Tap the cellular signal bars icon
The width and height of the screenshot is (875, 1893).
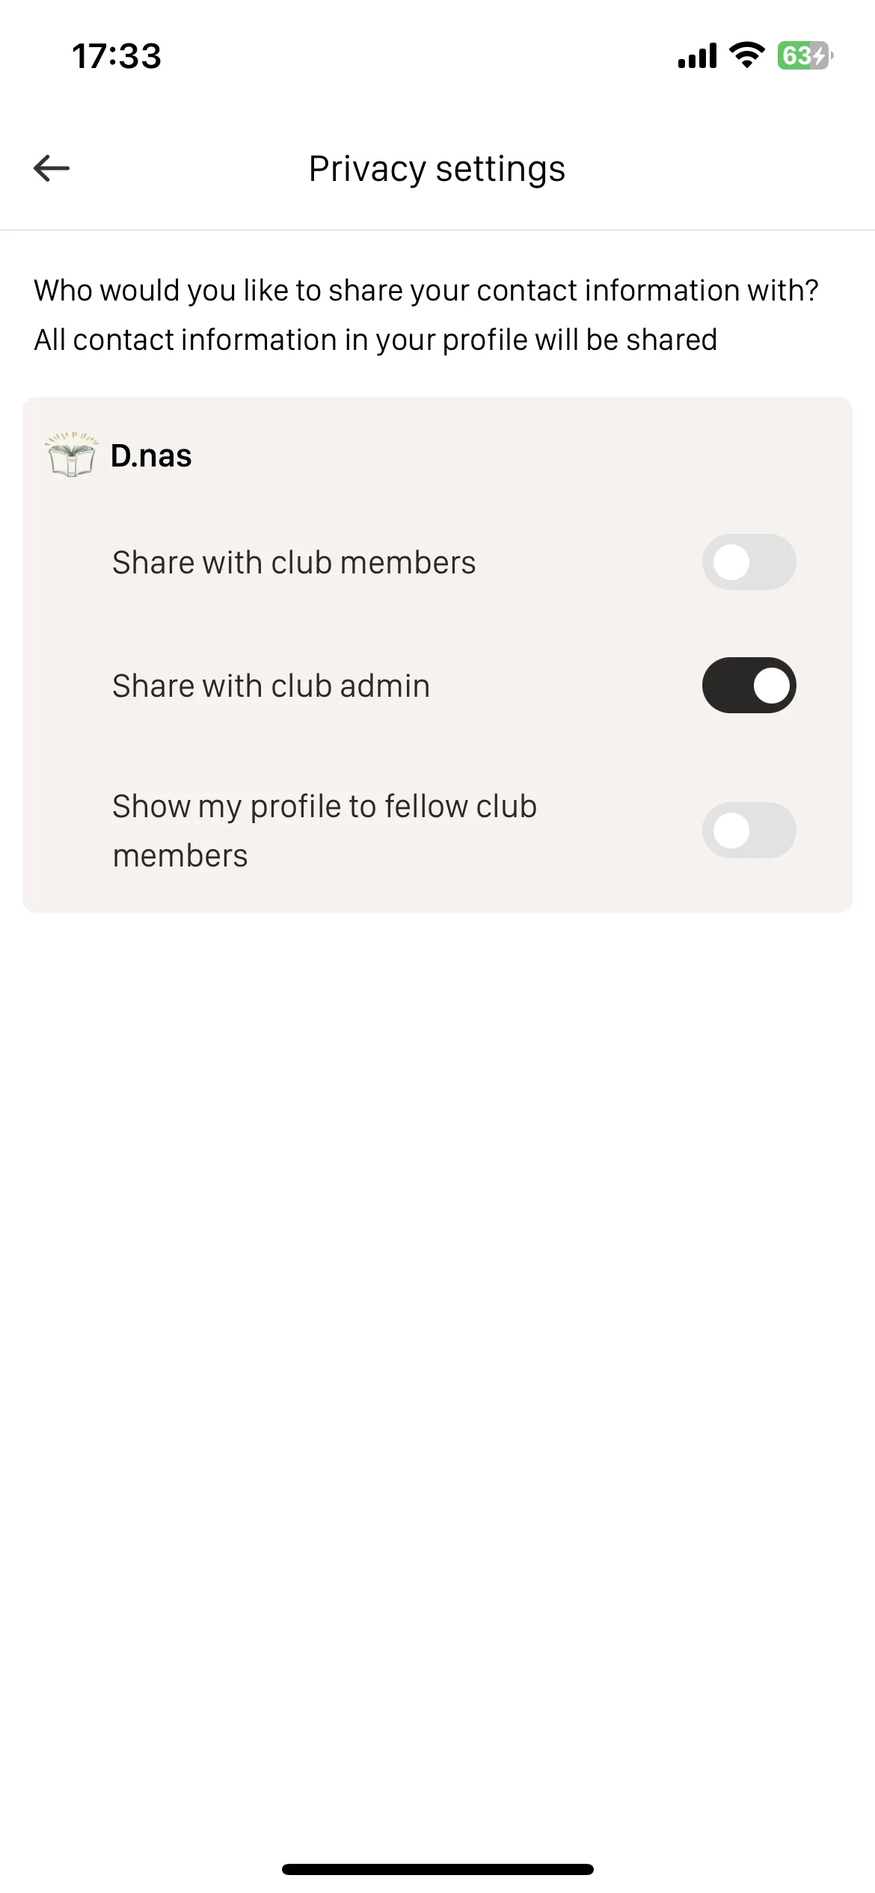[697, 55]
